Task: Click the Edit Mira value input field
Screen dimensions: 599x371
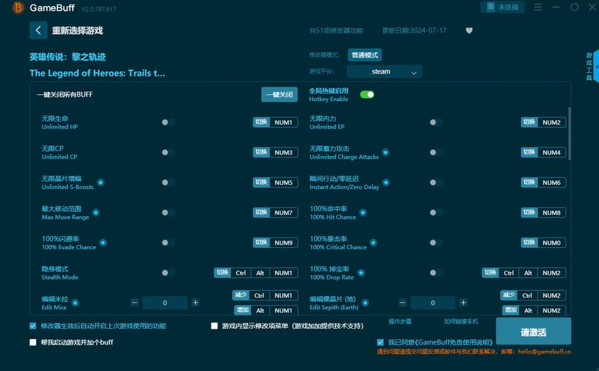Action: [165, 303]
